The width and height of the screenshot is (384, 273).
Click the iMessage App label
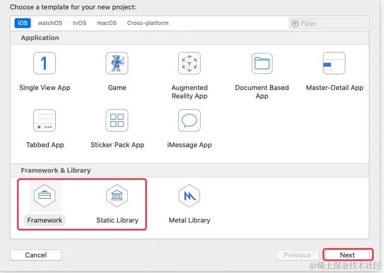(189, 145)
